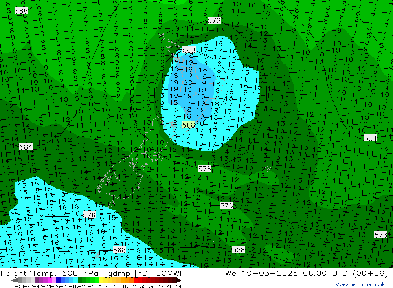Click the '-54' legend scale value

tap(20, 286)
